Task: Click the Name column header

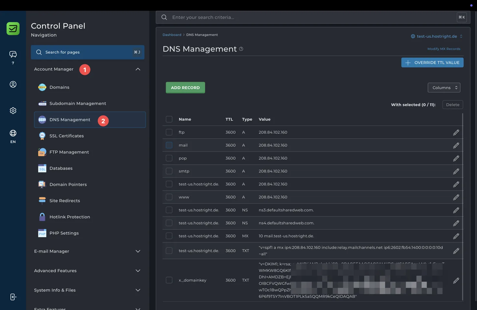Action: 185,119
